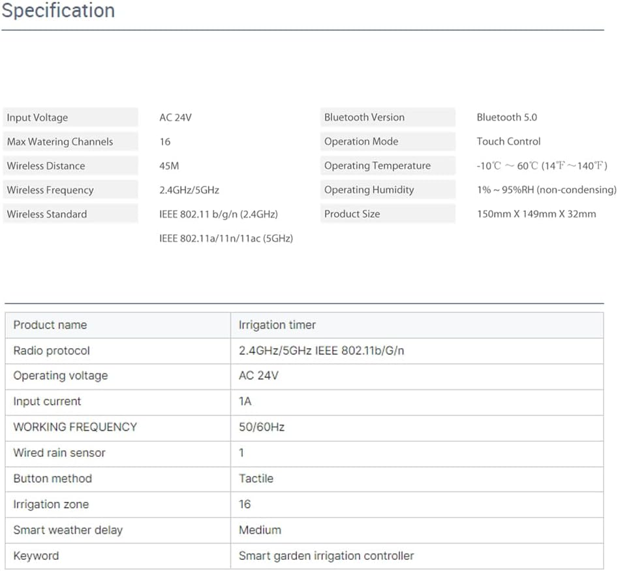Click the Specification heading
618x571 pixels.
(58, 11)
